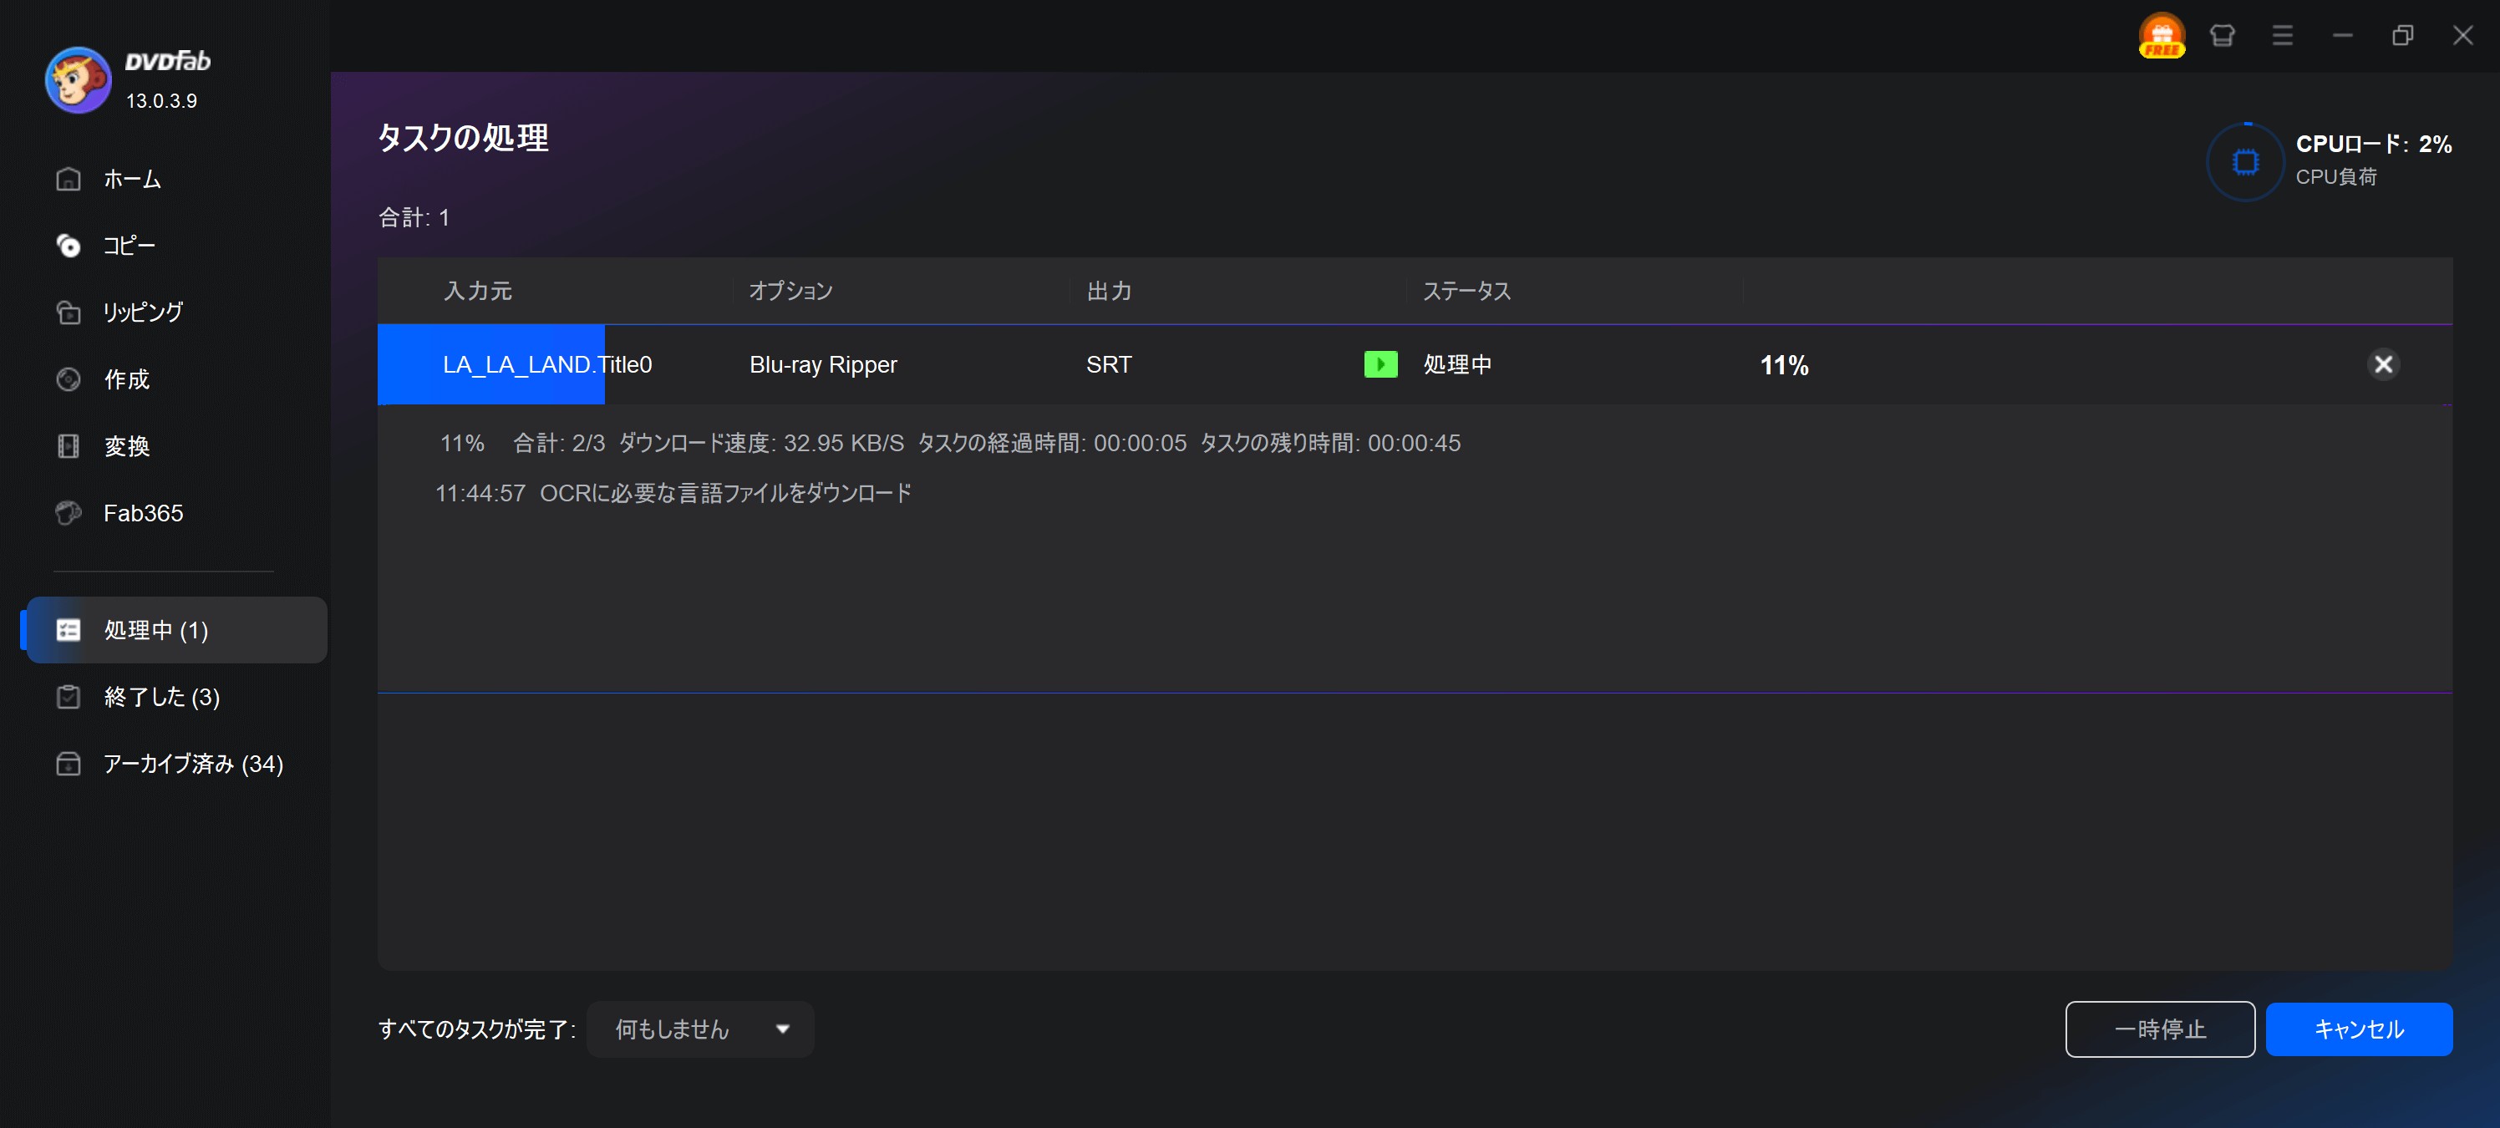This screenshot has width=2500, height=1128.
Task: Click the Converter (変換) film icon
Action: [68, 446]
